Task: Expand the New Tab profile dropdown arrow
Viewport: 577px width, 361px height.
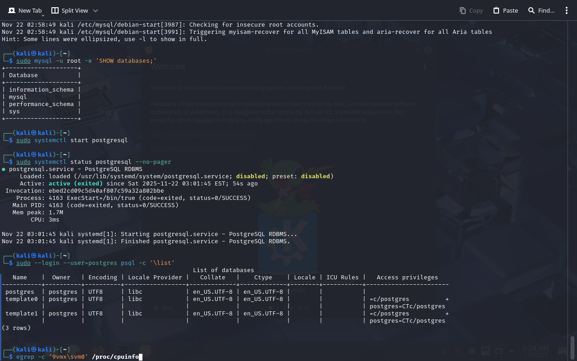Action: coord(43,16)
